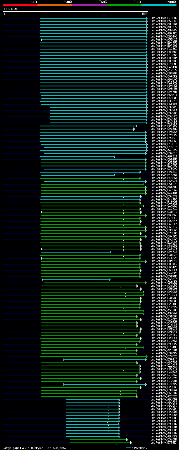Open hit UniRef100_B3VXC8
Viewport: 179px width, 450px height.
(x=164, y=107)
